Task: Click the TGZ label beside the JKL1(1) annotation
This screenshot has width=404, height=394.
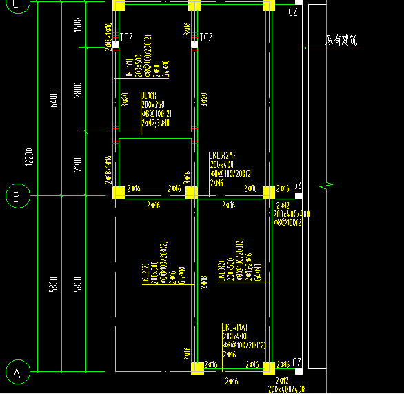Action: pos(126,38)
